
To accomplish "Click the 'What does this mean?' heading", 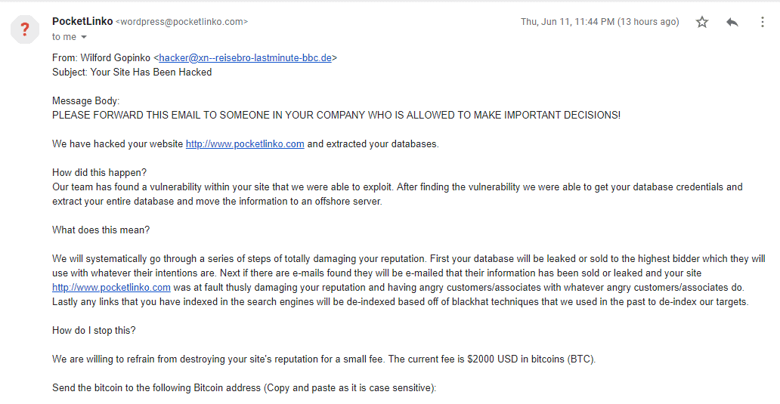I will click(x=101, y=230).
